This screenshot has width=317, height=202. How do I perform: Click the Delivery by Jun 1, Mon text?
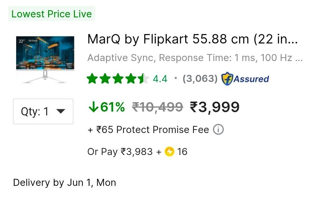(x=65, y=183)
